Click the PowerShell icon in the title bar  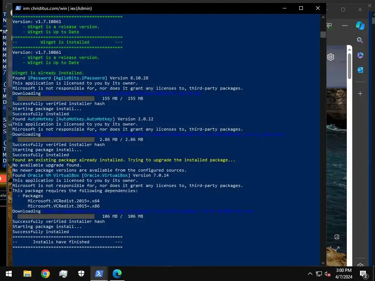[x=18, y=8]
